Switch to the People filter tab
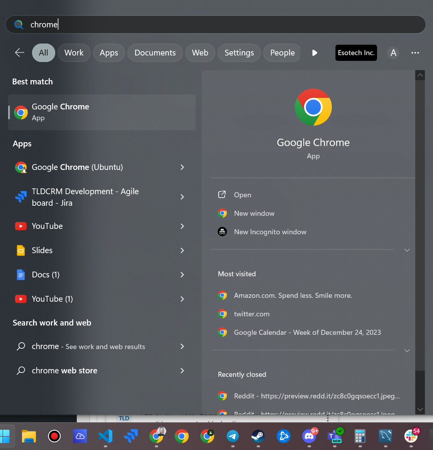This screenshot has height=450, width=433. (x=282, y=53)
